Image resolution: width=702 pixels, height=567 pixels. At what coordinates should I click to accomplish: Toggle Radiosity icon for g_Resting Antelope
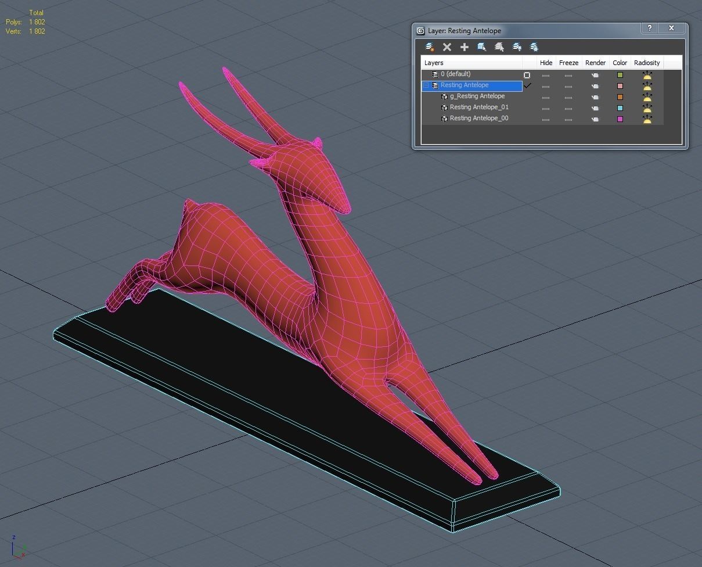pos(647,97)
